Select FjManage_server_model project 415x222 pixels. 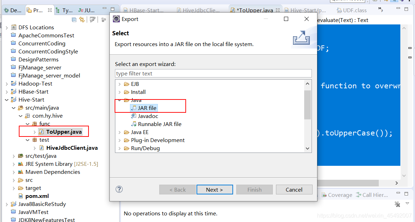click(x=49, y=76)
